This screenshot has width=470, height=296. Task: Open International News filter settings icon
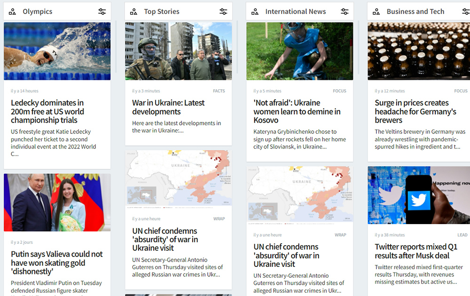click(x=345, y=12)
